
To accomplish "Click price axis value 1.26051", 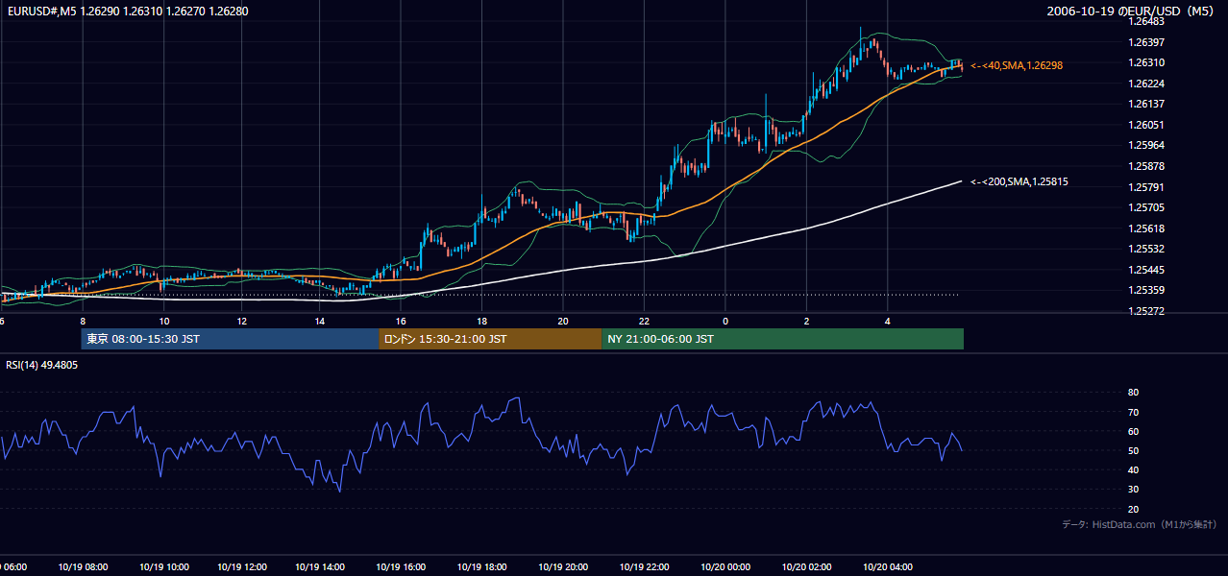I will tap(1147, 125).
